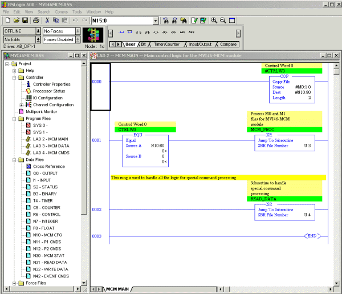The width and height of the screenshot is (342, 294).
Task: Click the Zoom Out magnifier icon
Action: pos(223,21)
